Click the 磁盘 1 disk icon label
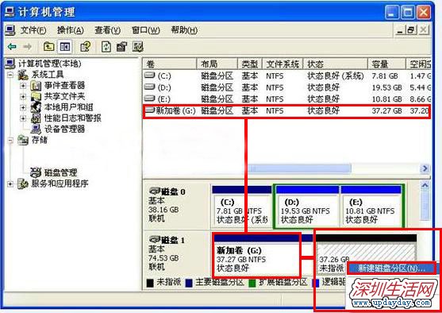The height and width of the screenshot is (313, 442). point(167,240)
